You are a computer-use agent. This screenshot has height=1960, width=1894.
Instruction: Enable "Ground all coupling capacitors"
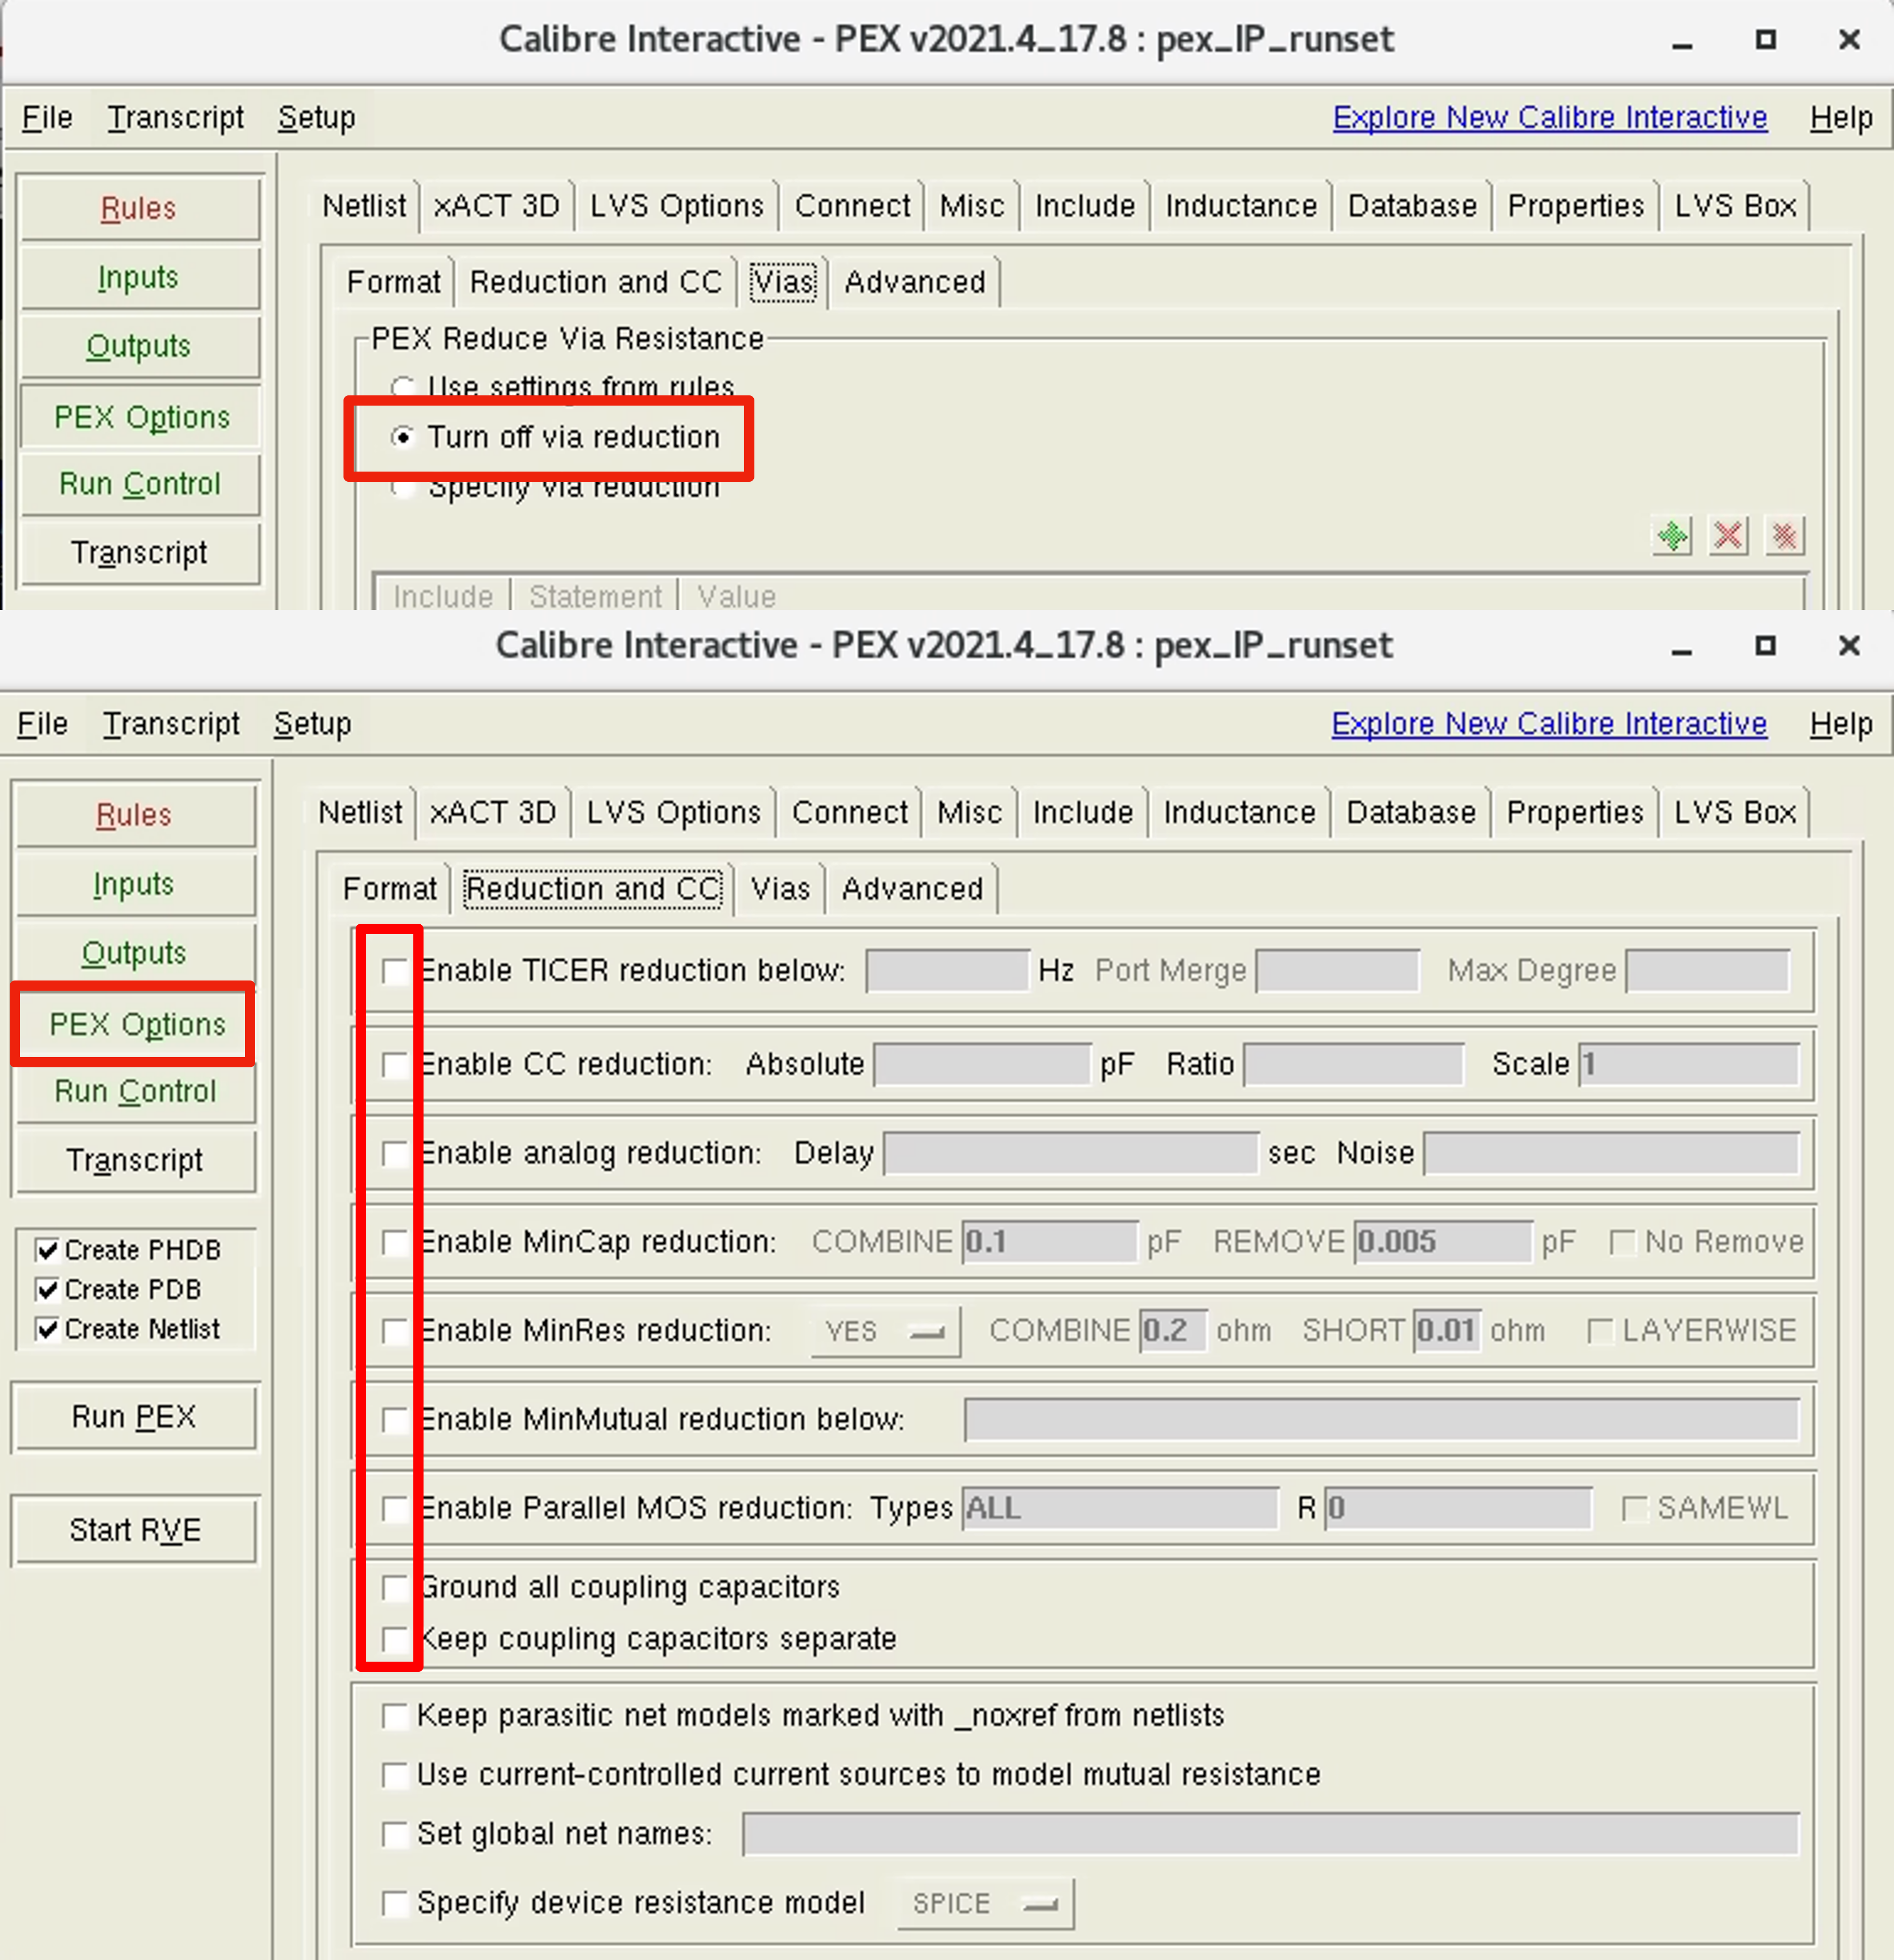tap(396, 1587)
